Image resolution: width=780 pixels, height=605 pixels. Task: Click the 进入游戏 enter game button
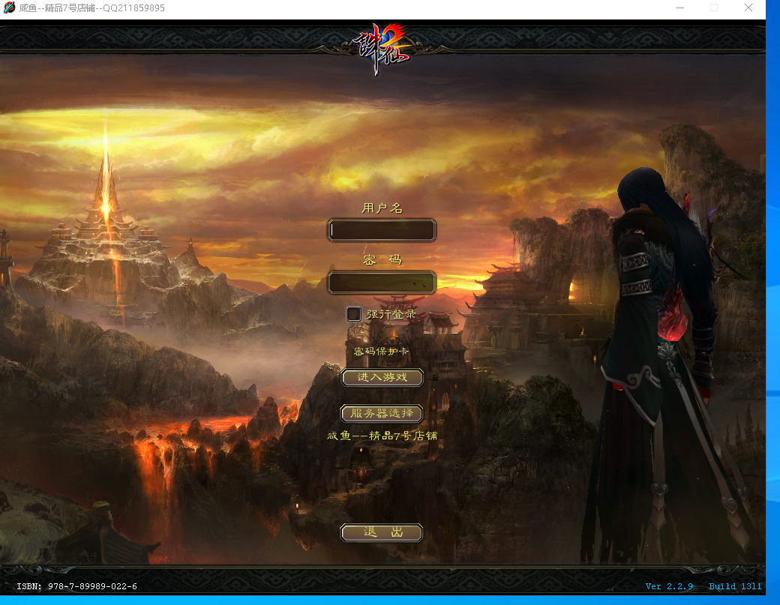coord(382,377)
